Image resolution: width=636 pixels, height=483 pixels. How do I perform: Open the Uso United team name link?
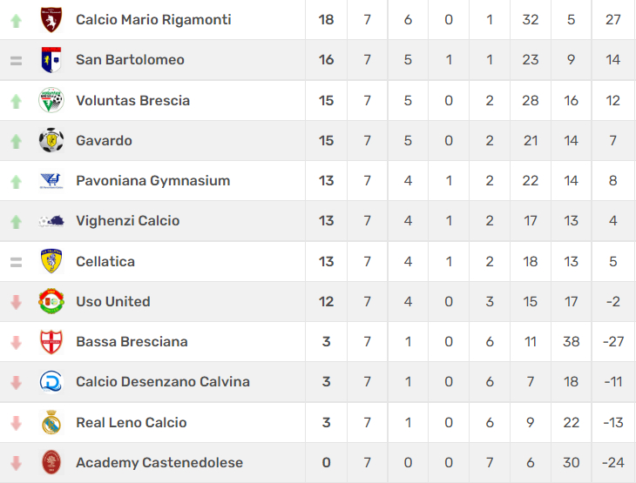point(113,301)
